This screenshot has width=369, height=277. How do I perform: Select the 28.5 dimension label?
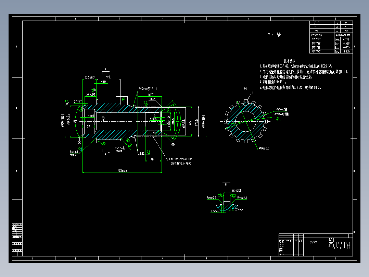click(x=91, y=95)
